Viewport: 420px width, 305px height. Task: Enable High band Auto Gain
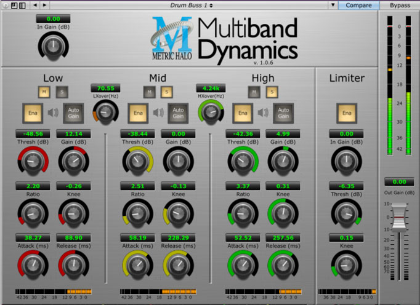tap(283, 113)
